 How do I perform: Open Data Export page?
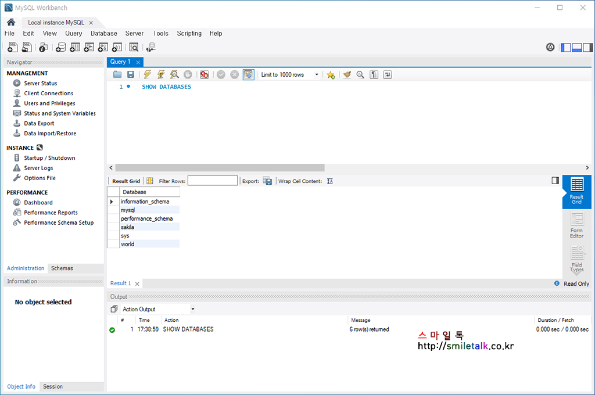click(x=39, y=123)
